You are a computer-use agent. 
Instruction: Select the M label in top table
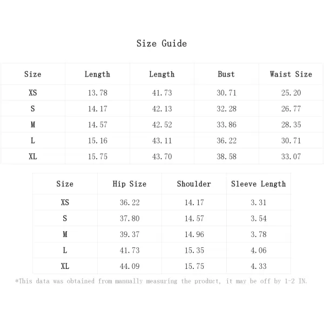coord(33,125)
